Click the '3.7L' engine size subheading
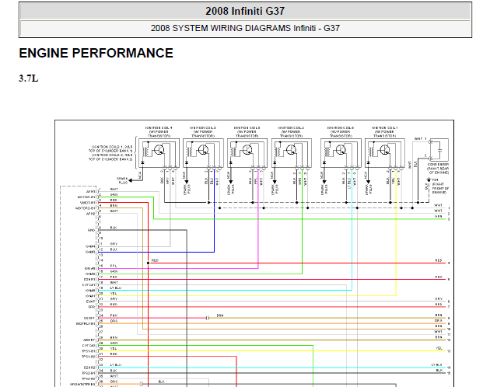This screenshot has height=387, width=490. 29,78
